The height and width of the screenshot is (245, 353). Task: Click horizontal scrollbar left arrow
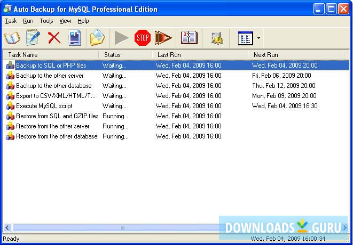[7, 228]
